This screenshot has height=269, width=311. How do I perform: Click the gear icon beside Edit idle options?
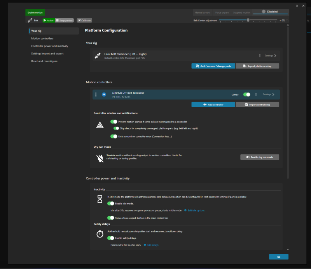(x=185, y=210)
